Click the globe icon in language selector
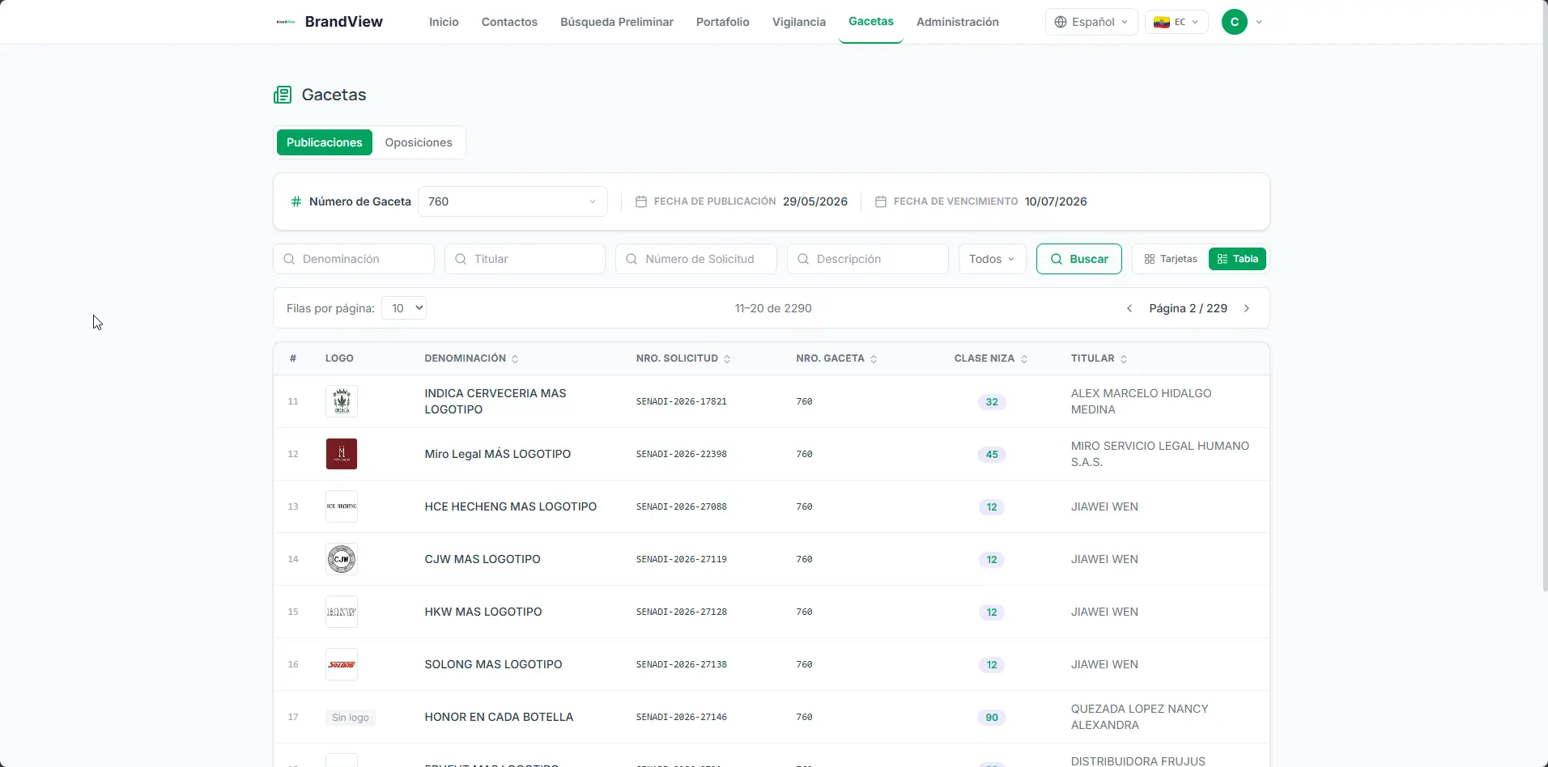The width and height of the screenshot is (1548, 767). [x=1061, y=22]
